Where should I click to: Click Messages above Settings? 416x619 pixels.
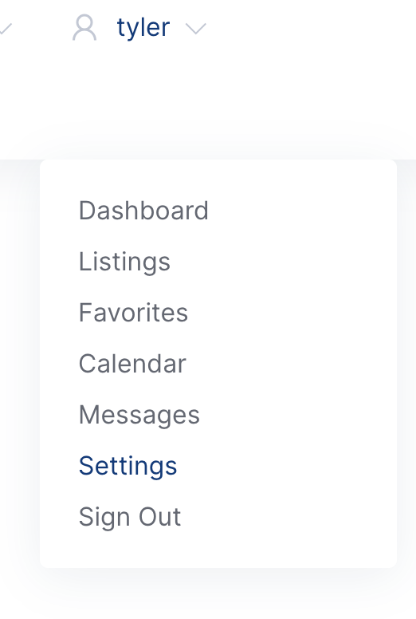pyautogui.click(x=139, y=415)
